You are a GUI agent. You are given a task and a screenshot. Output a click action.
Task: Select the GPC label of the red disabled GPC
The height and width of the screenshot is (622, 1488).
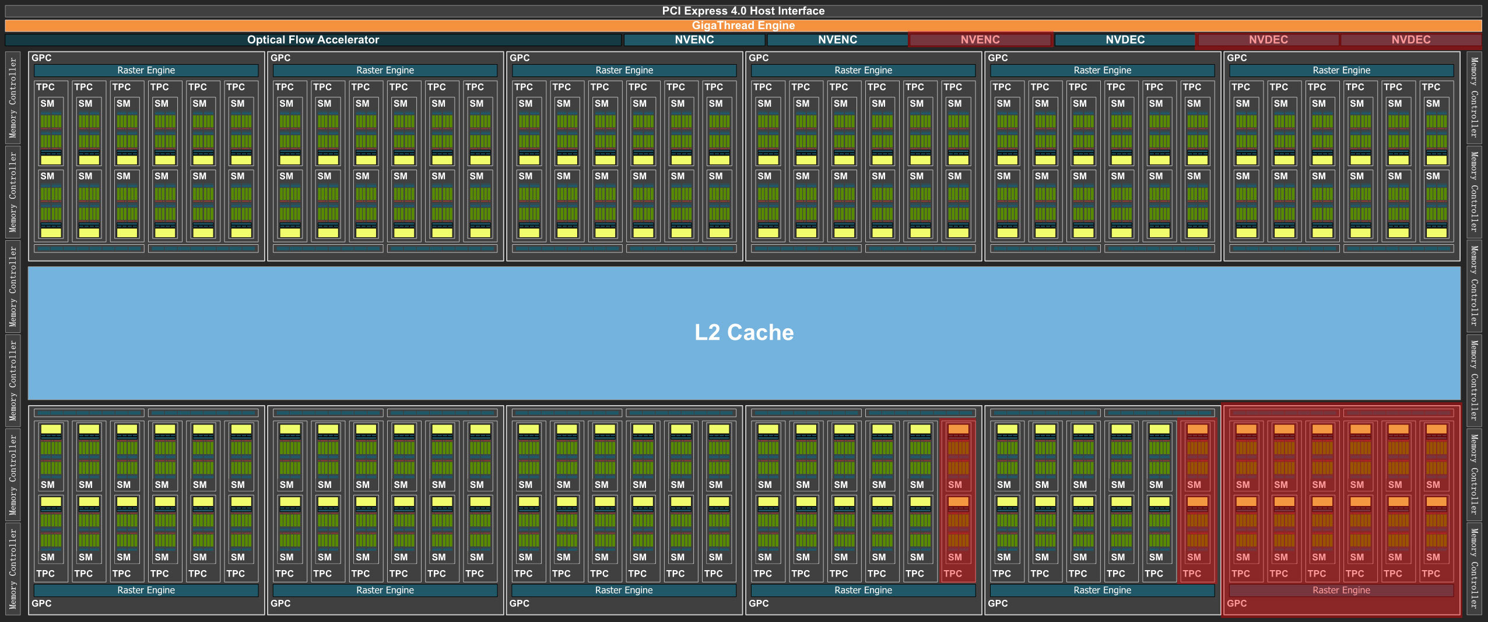point(1236,603)
